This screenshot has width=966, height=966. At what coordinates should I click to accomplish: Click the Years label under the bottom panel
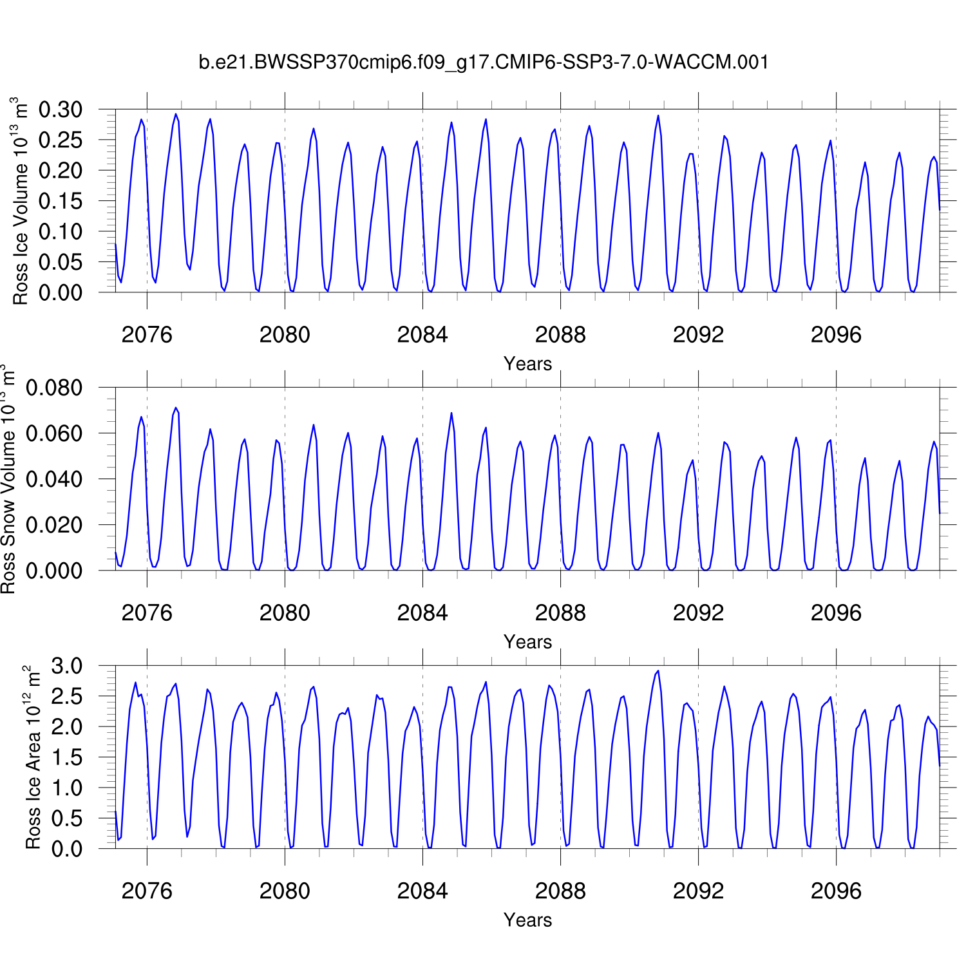tap(527, 920)
